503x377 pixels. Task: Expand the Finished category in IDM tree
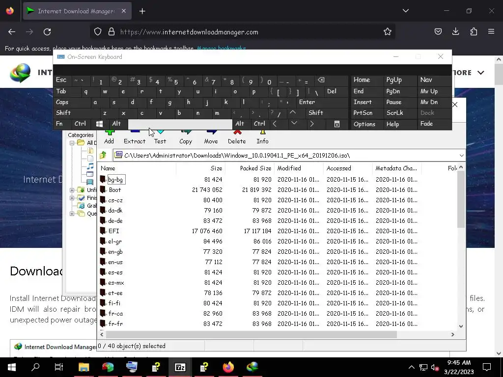click(x=72, y=198)
